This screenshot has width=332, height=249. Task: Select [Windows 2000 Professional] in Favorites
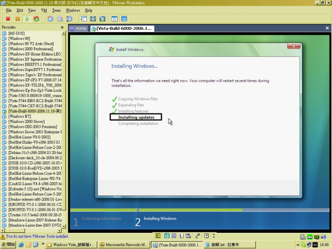coord(31,49)
